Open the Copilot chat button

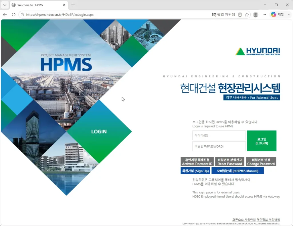point(277,15)
